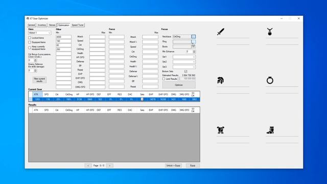
Task: Click the Estimated Results value
Action: coord(189,75)
